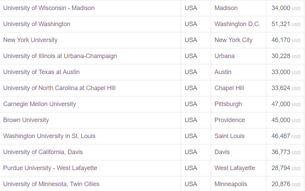Click the Washington D.C. city cell
305x191 pixels.
click(x=237, y=24)
